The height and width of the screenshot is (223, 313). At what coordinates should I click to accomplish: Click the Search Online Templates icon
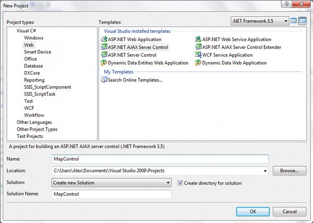[x=104, y=80]
